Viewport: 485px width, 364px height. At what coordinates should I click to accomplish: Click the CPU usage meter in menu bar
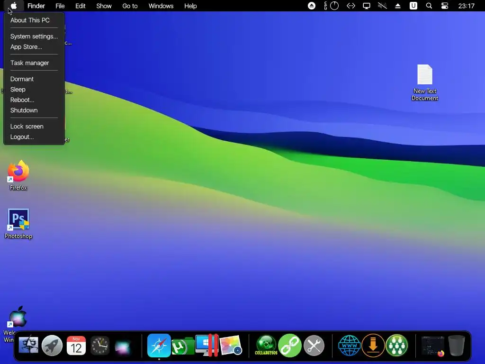331,6
